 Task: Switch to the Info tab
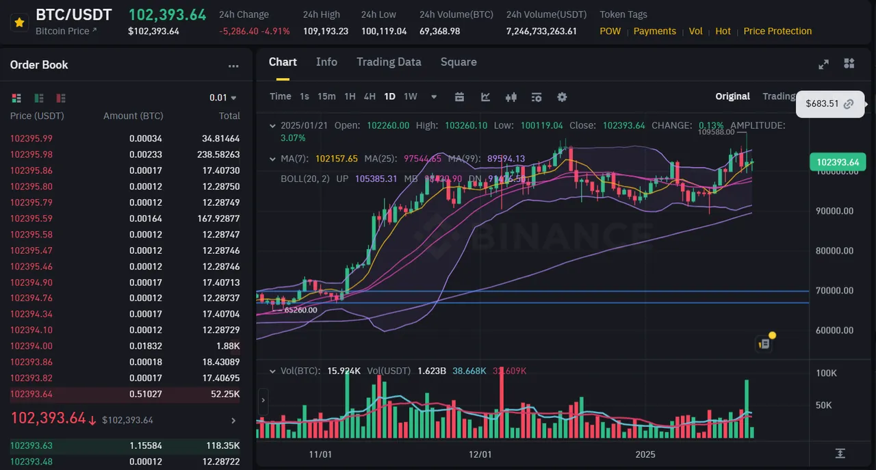coord(326,62)
